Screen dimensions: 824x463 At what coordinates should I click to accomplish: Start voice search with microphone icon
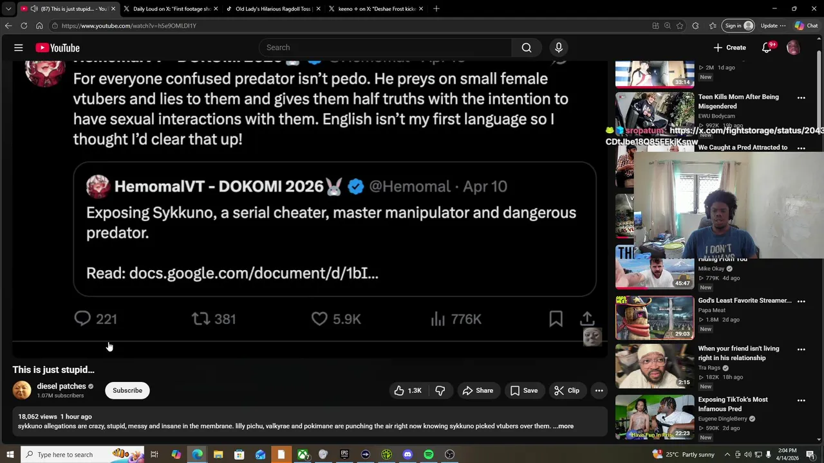click(559, 48)
